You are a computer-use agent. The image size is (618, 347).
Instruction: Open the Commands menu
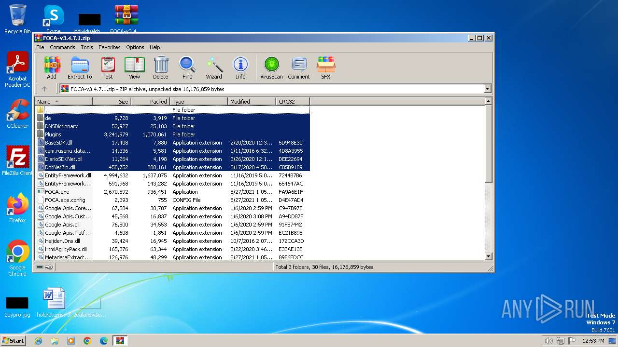[62, 47]
